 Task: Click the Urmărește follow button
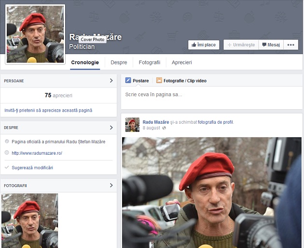240,45
